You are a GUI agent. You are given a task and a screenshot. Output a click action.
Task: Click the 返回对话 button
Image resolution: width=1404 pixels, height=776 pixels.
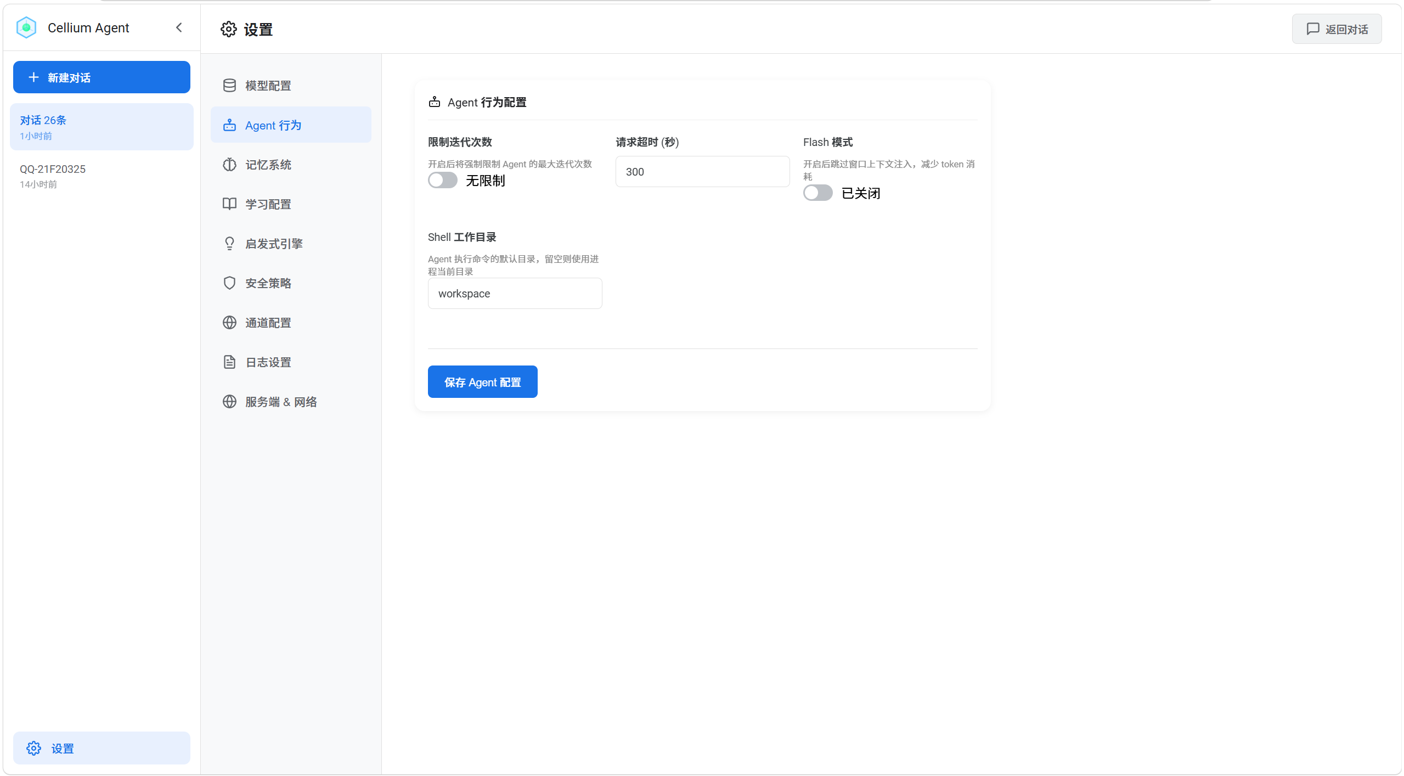click(1337, 29)
